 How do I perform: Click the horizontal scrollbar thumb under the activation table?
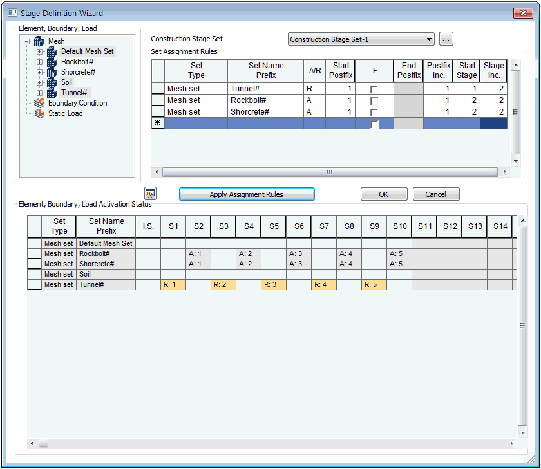43,443
